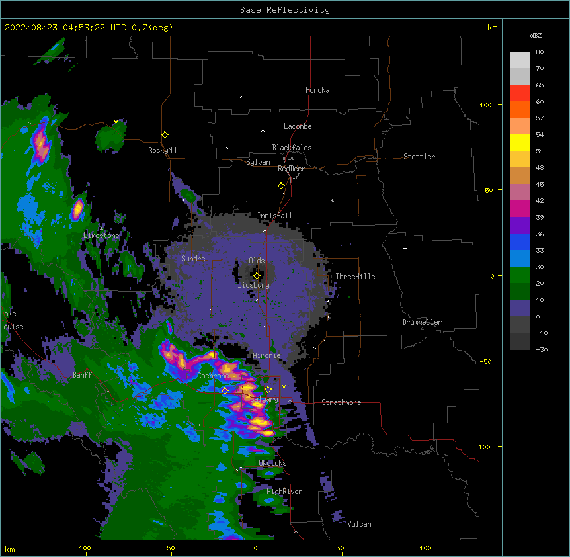The width and height of the screenshot is (570, 557).
Task: Click the radar site diamond between Olds and Didsbury
Action: coord(257,276)
